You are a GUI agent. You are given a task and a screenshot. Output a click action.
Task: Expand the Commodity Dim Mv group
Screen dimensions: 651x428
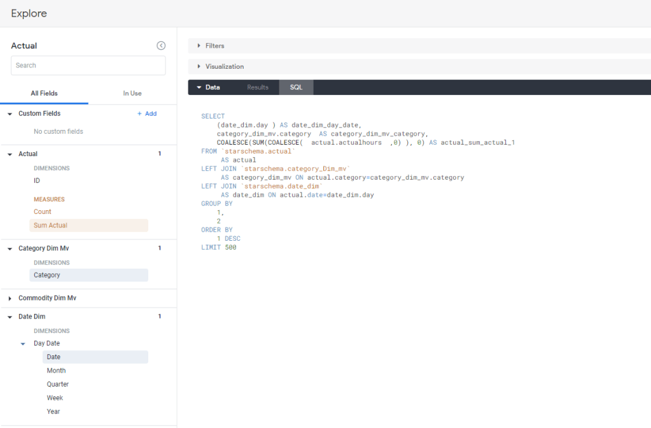(10, 298)
